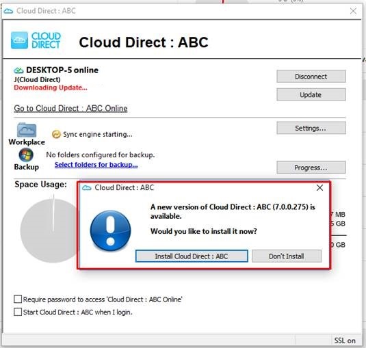Click 'Sync engine starting...' text
Viewport: 366px width, 348px height.
98,135
